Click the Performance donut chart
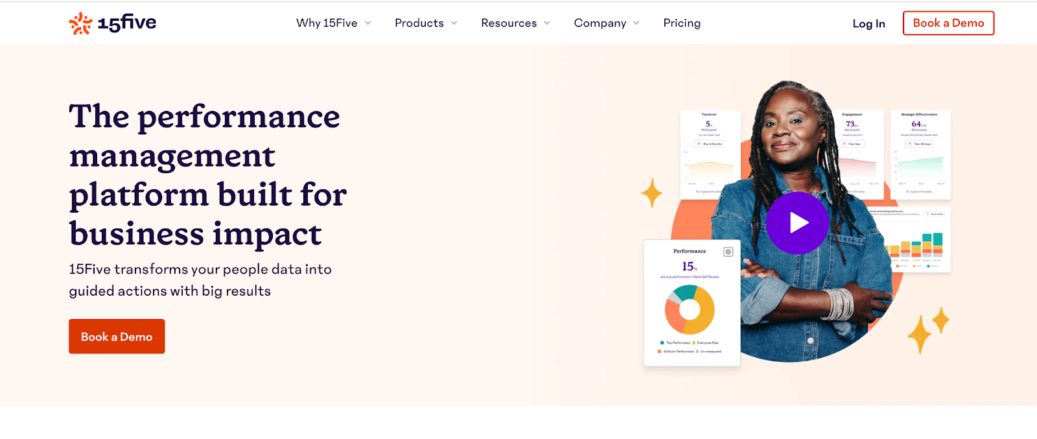 click(x=690, y=309)
